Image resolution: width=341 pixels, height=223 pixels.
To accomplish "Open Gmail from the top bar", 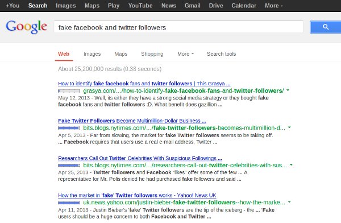I will click(x=193, y=6).
